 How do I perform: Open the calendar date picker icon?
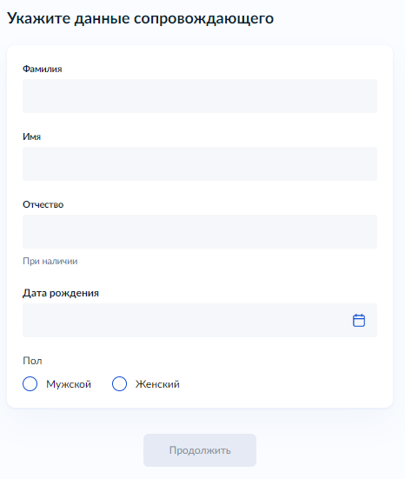(359, 321)
